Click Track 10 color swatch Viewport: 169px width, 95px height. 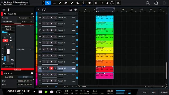tap(36, 69)
